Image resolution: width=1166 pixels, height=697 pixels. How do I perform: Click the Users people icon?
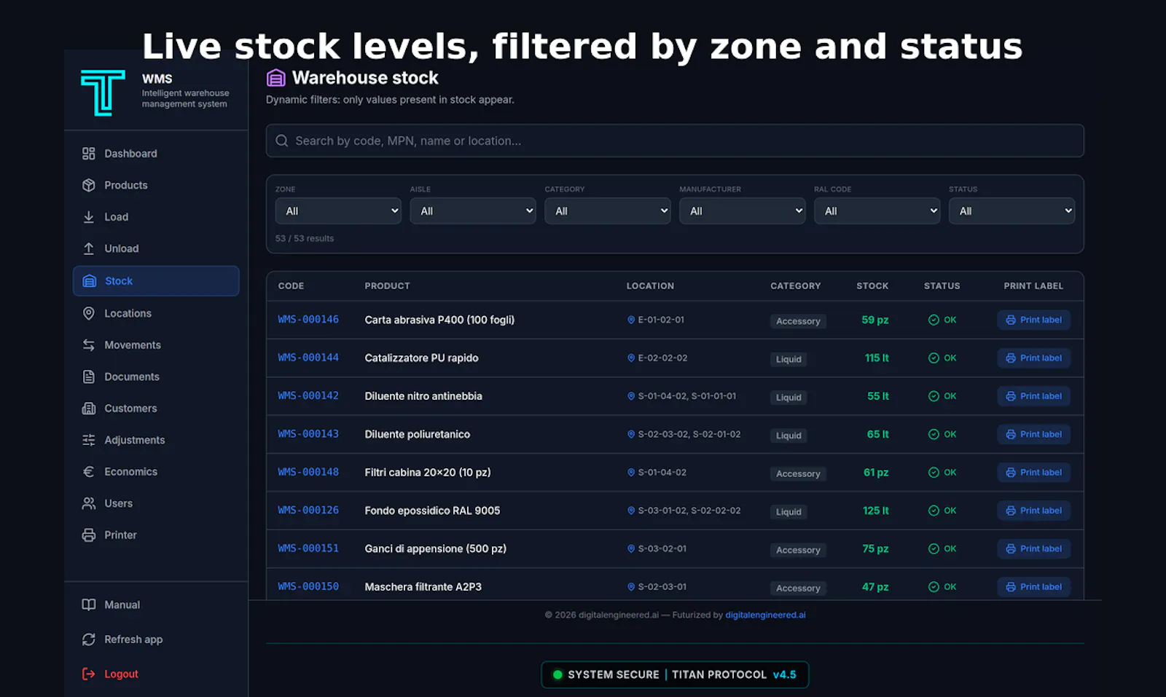tap(89, 503)
